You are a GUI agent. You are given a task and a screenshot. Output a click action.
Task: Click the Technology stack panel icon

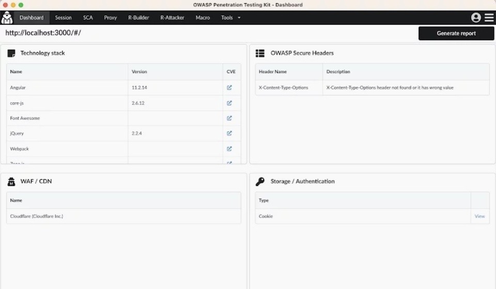pyautogui.click(x=11, y=53)
